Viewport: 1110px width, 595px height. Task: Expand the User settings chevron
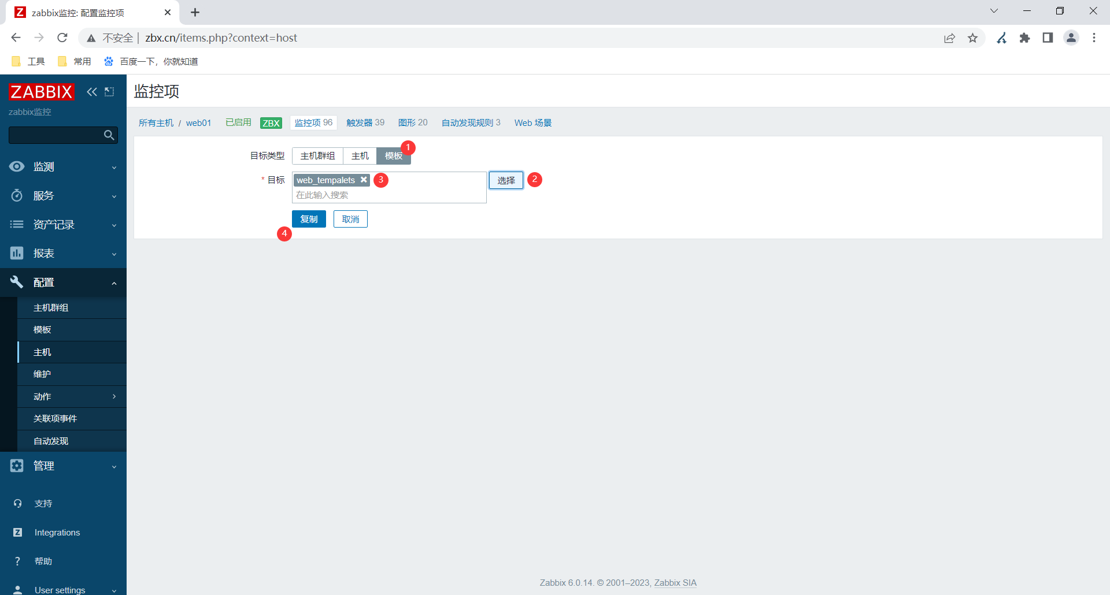point(114,590)
